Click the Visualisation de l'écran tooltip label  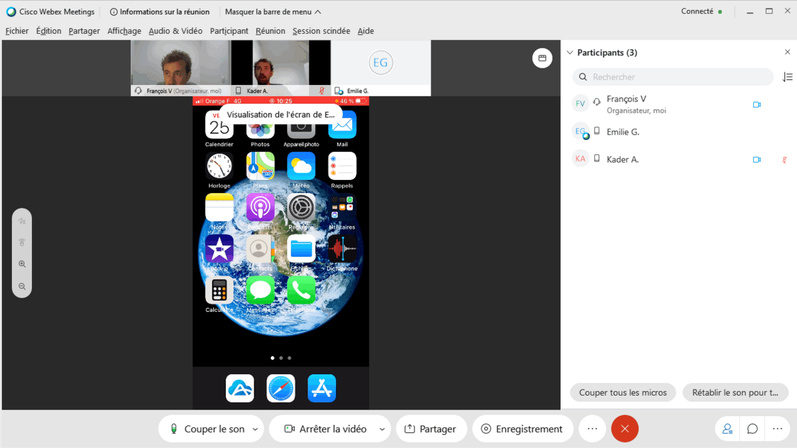pyautogui.click(x=281, y=114)
